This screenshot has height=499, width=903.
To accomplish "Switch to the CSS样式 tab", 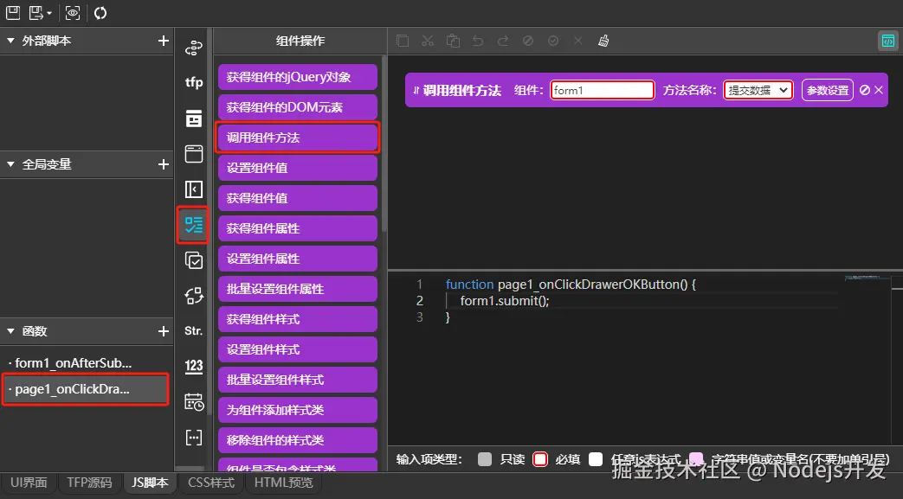I will [x=211, y=483].
